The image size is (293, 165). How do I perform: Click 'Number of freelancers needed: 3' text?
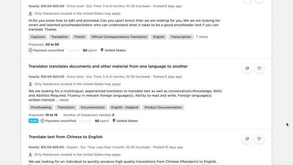point(89,115)
